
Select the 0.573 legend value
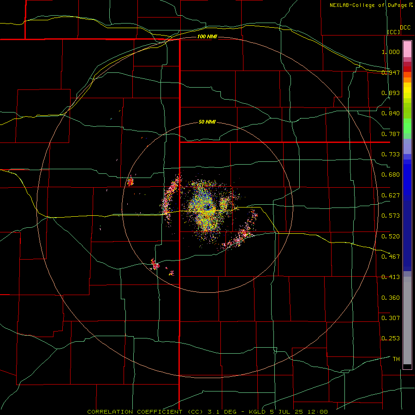tap(391, 216)
